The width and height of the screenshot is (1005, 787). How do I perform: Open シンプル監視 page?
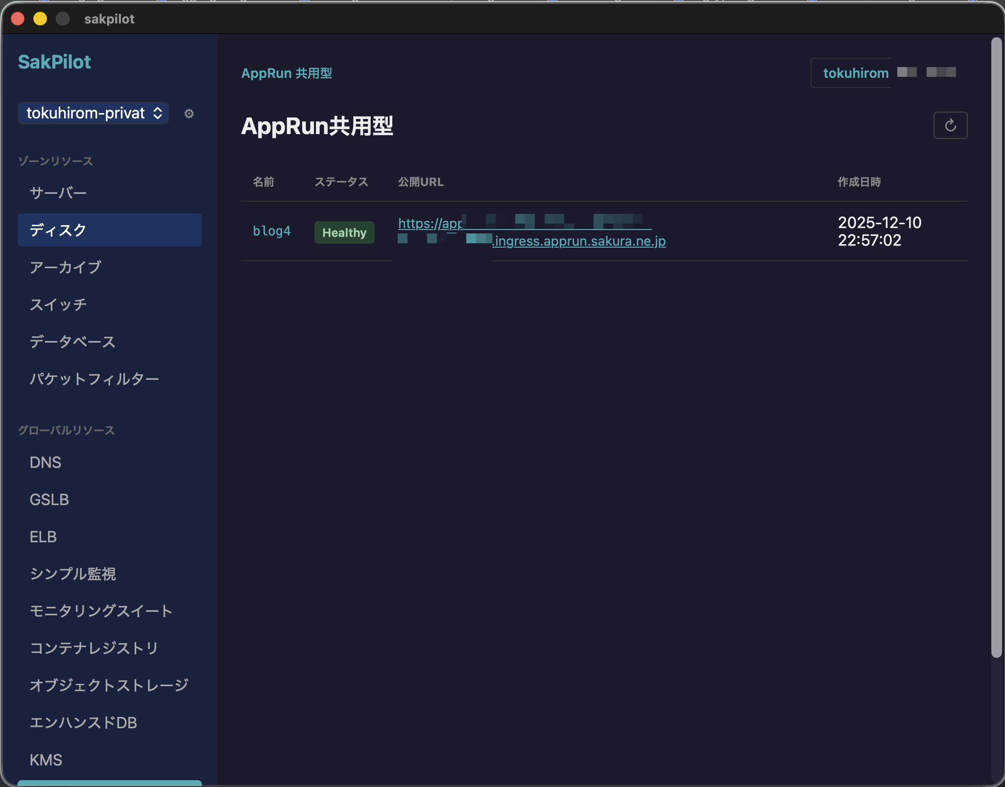click(72, 574)
